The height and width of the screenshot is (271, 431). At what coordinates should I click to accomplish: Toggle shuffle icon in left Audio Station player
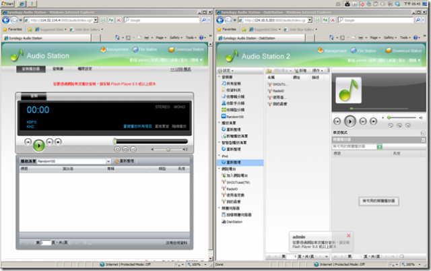[133, 149]
